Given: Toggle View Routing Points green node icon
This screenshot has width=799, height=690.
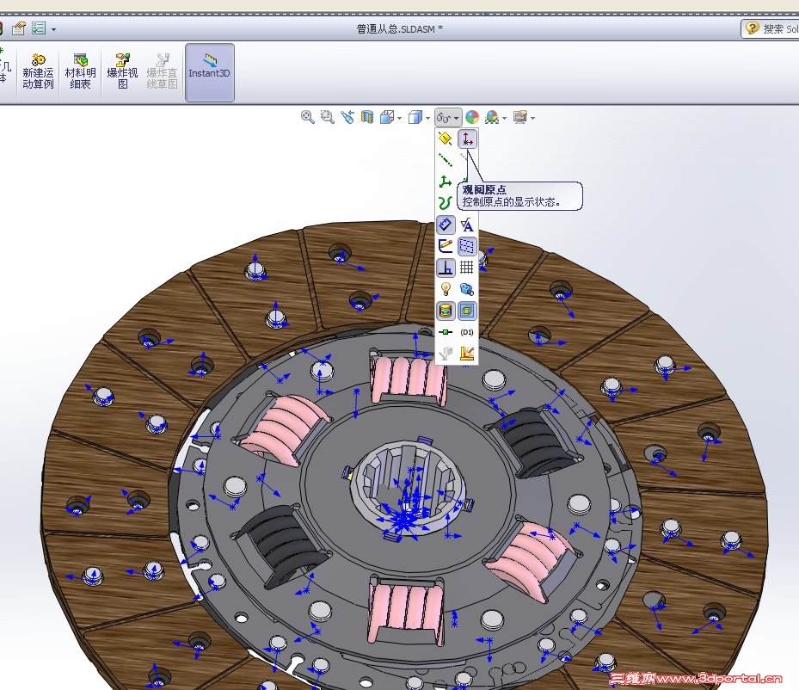Looking at the screenshot, I should coord(446,332).
